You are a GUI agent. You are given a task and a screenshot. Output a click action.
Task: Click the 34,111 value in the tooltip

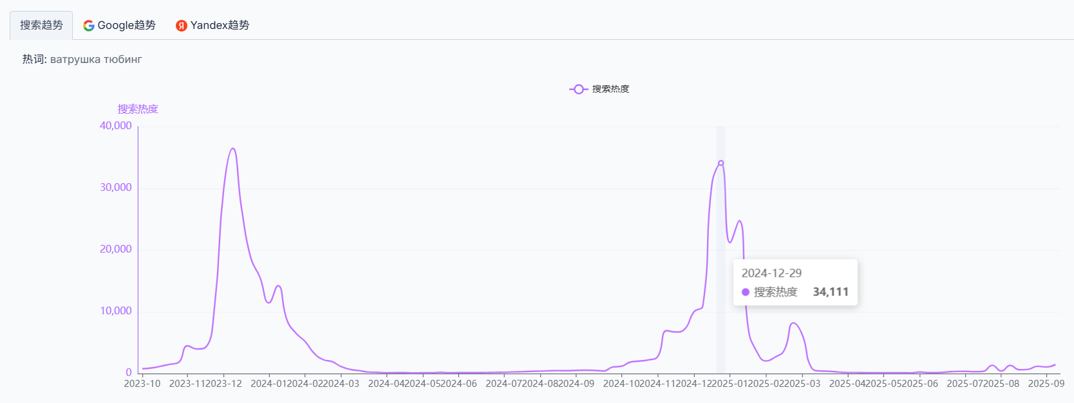click(830, 292)
